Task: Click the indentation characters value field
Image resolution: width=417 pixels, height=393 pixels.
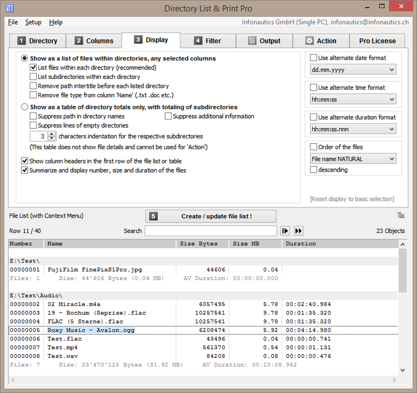Action: tap(39, 136)
